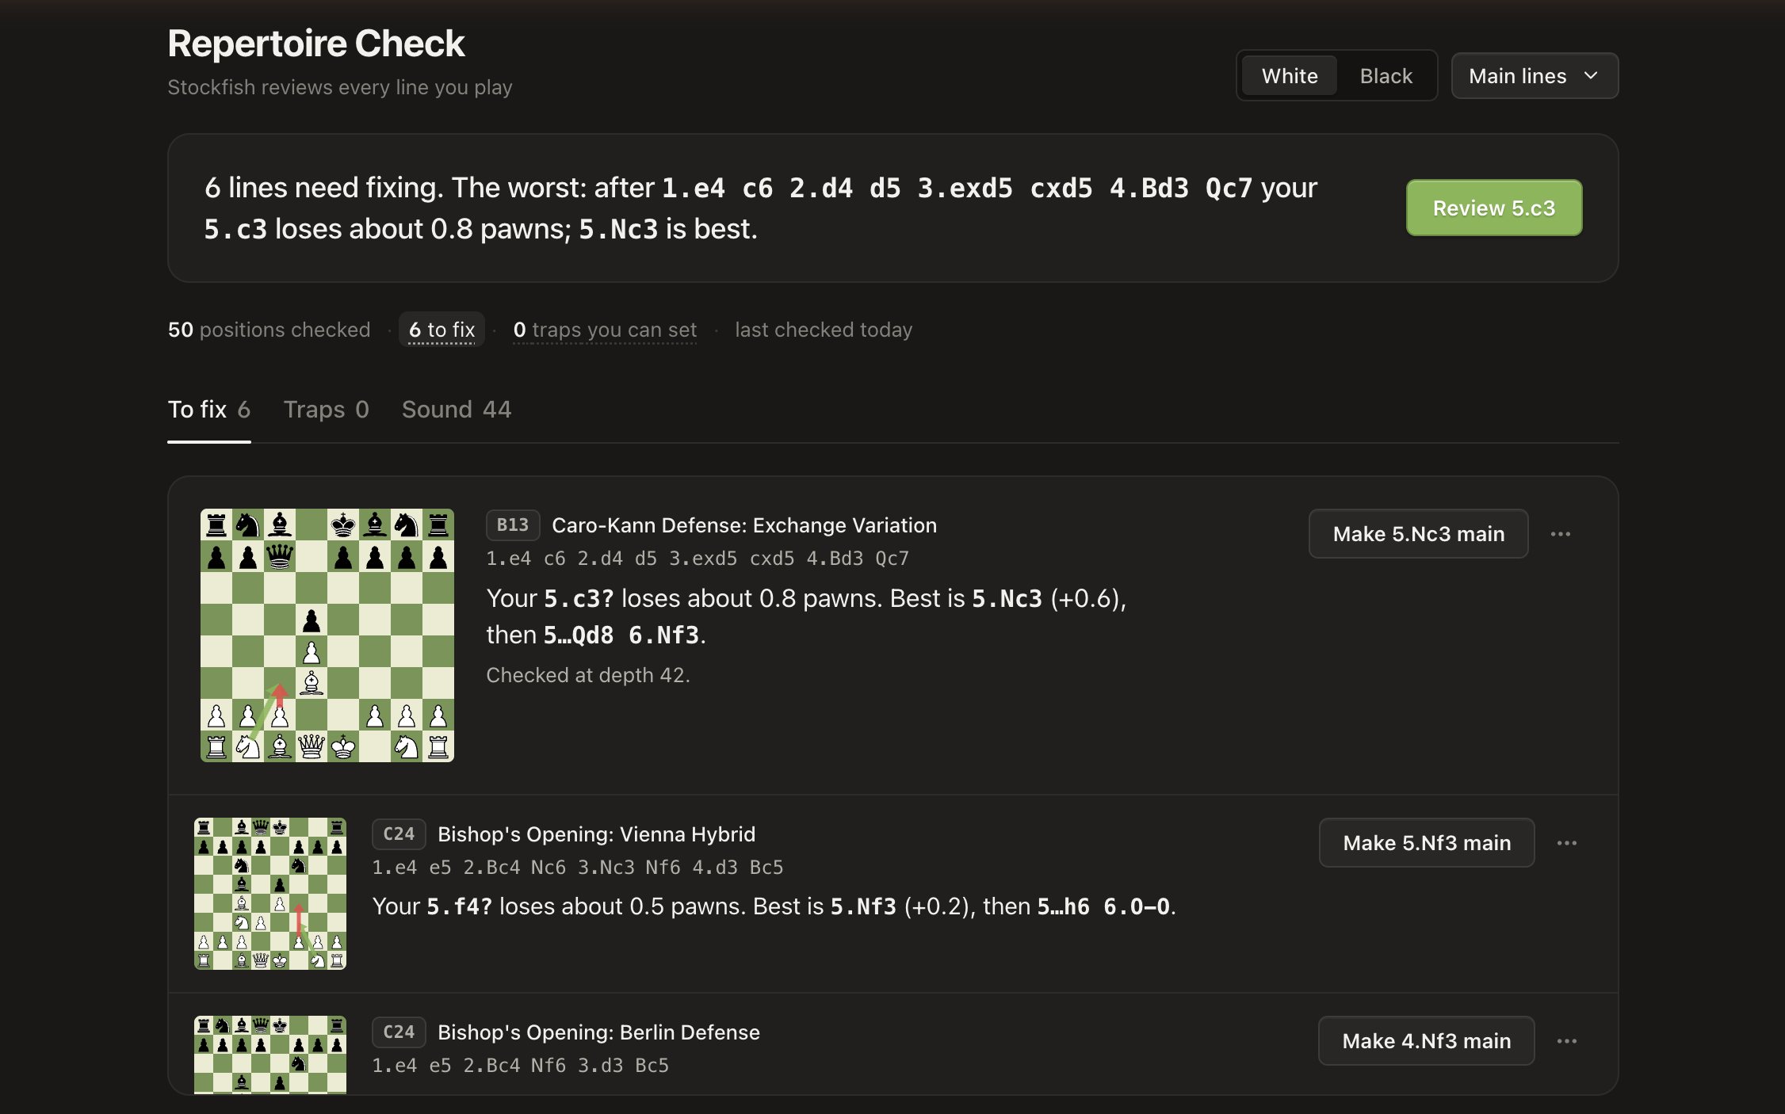Viewport: 1785px width, 1114px height.
Task: Click white bishop on d3 in Caro-Kann board
Action: pyautogui.click(x=312, y=683)
